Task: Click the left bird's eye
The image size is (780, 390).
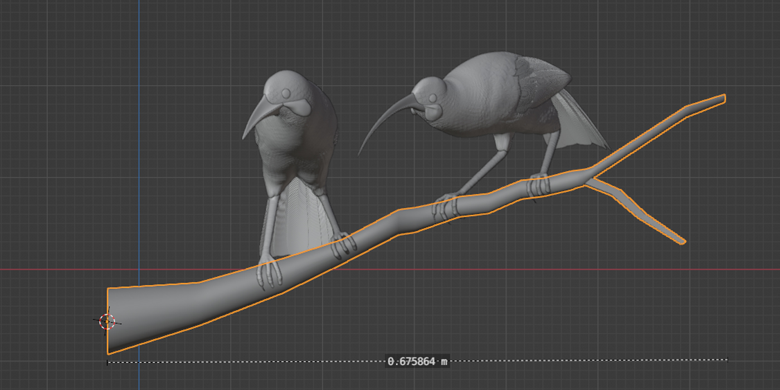Action: (x=287, y=94)
